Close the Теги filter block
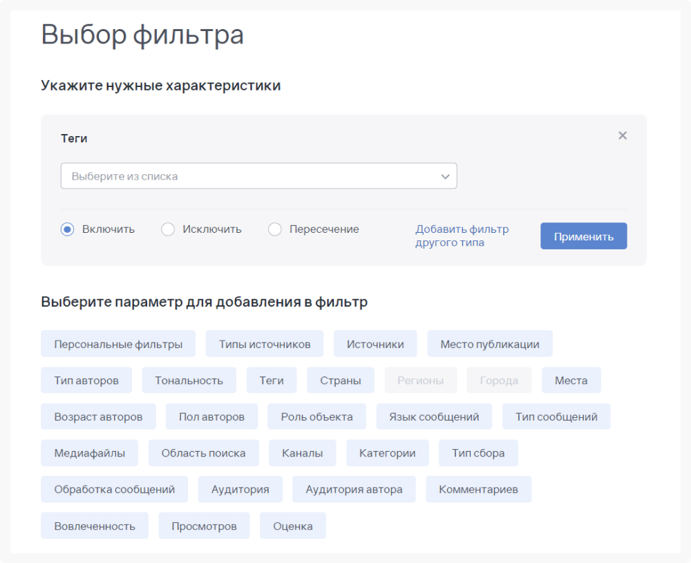 click(x=623, y=135)
